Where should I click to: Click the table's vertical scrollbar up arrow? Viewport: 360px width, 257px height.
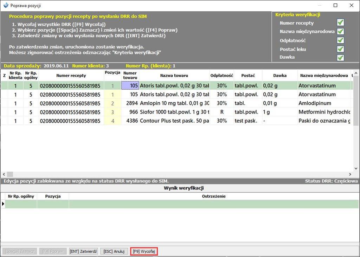pyautogui.click(x=356, y=73)
